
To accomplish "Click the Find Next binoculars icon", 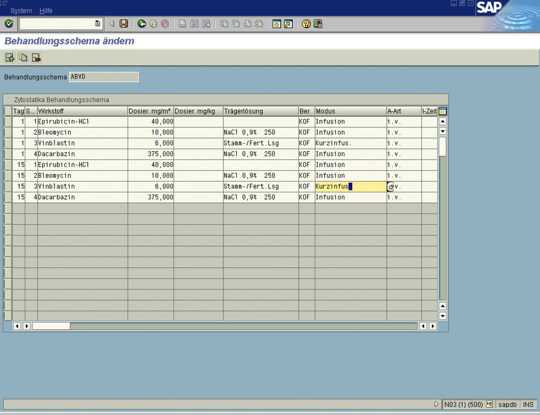I will [x=206, y=24].
